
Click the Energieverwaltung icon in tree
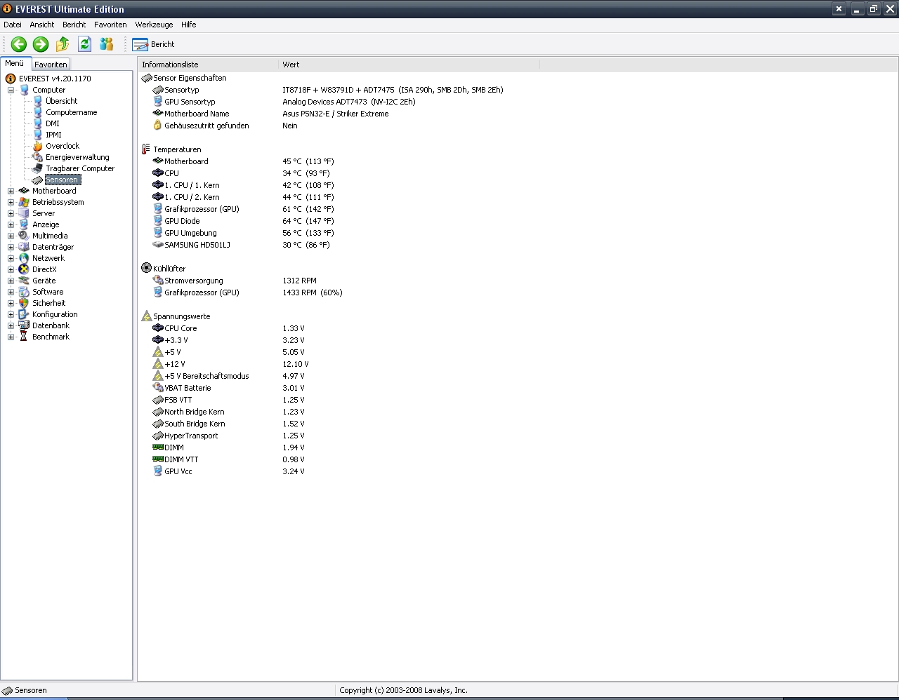(x=38, y=157)
